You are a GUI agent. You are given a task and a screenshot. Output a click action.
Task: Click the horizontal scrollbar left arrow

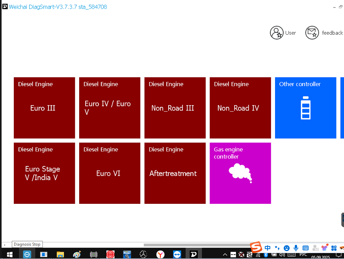coord(5,245)
